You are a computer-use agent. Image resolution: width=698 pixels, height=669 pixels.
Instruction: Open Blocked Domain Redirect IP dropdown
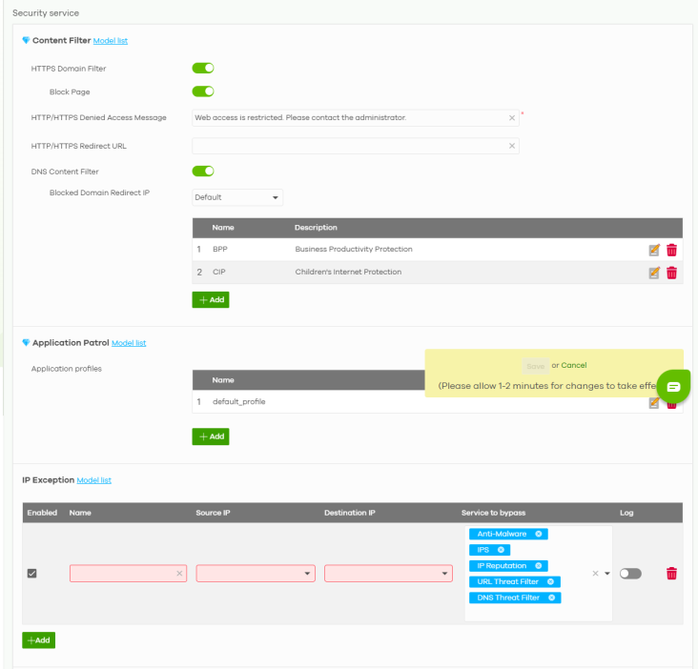coord(237,198)
